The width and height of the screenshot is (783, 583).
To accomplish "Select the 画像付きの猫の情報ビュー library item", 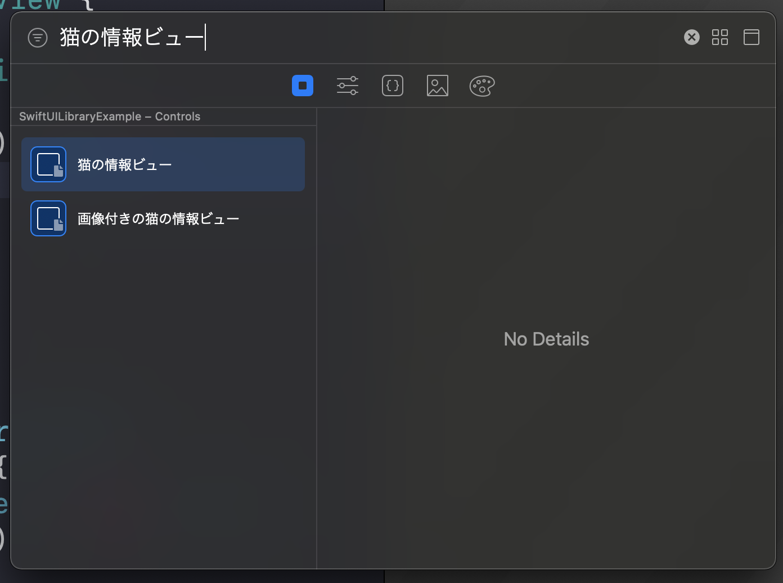I will point(163,218).
